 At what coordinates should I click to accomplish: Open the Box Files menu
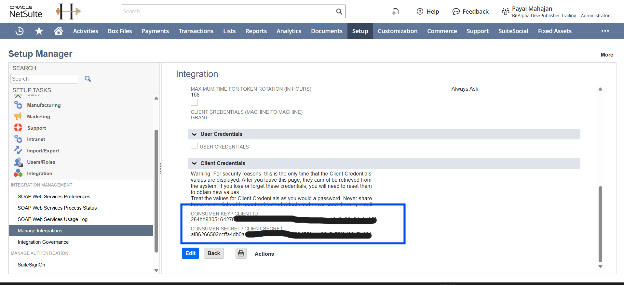(x=120, y=31)
